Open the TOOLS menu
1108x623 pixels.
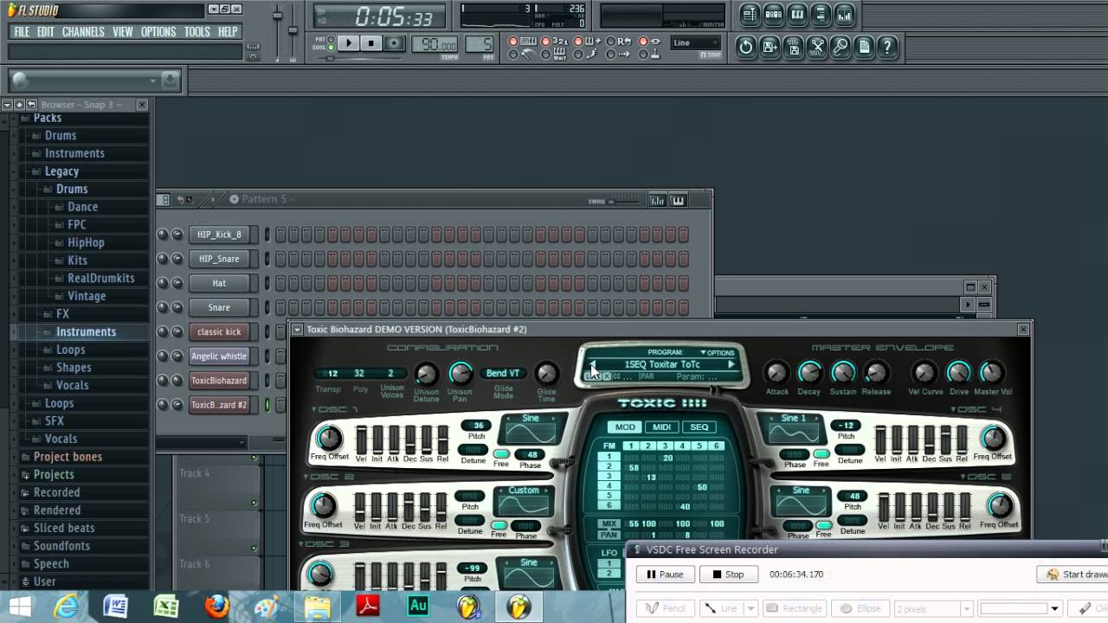coord(197,32)
